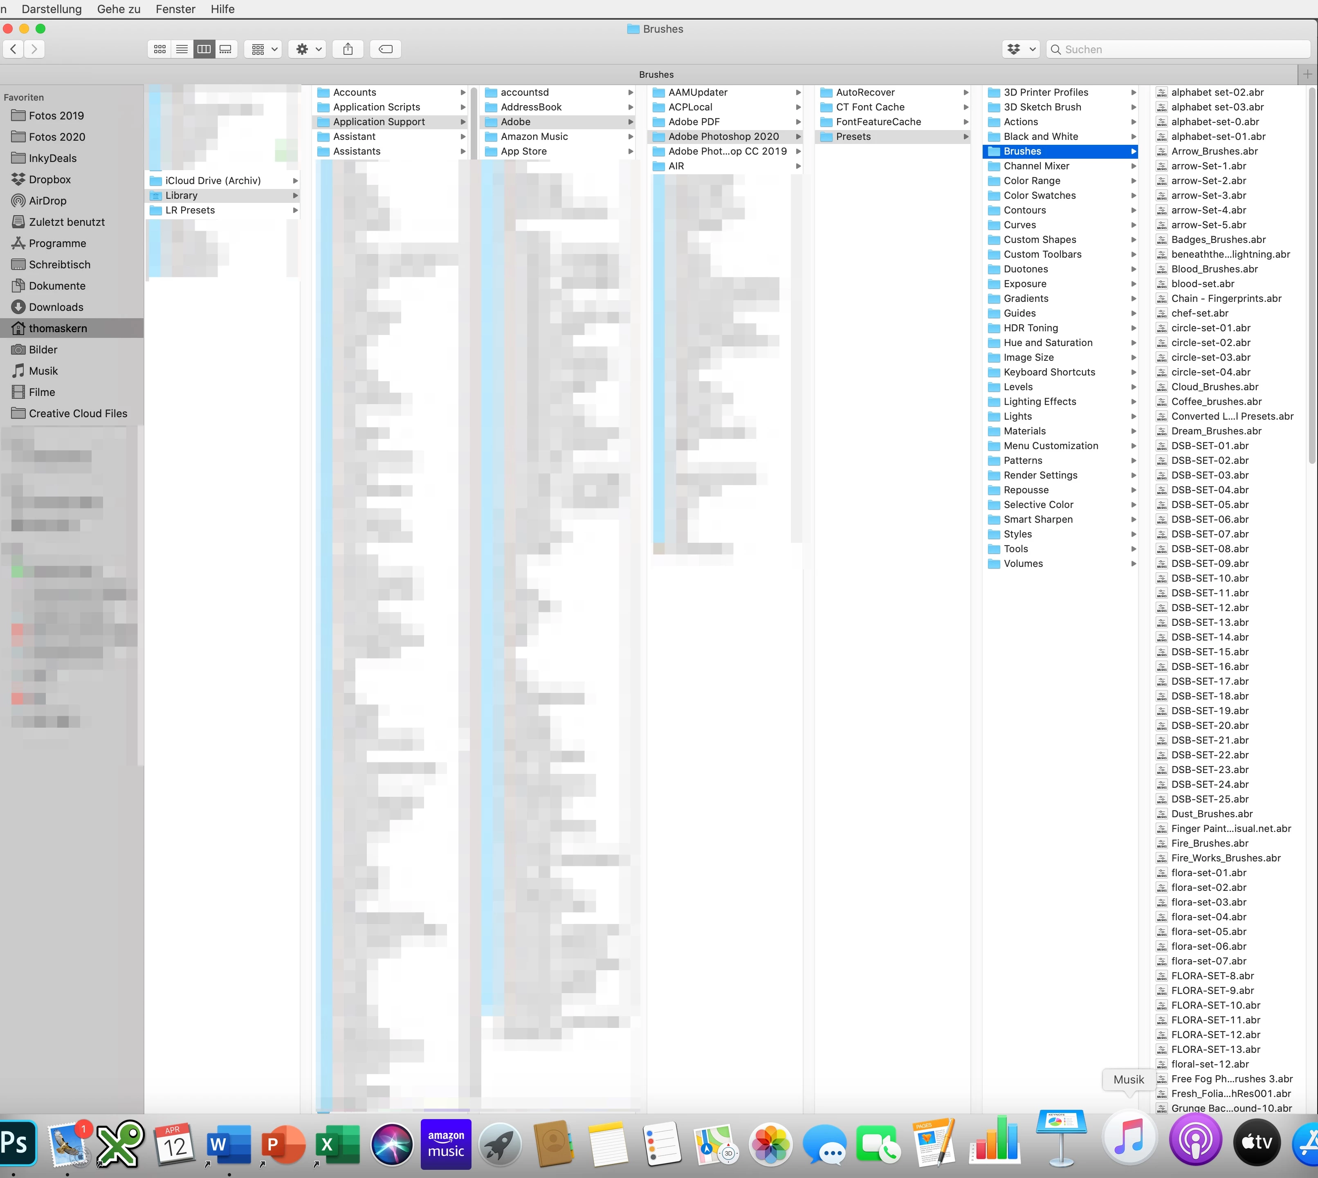Click the Edit Tags toolbar icon
This screenshot has height=1178, width=1318.
point(386,49)
